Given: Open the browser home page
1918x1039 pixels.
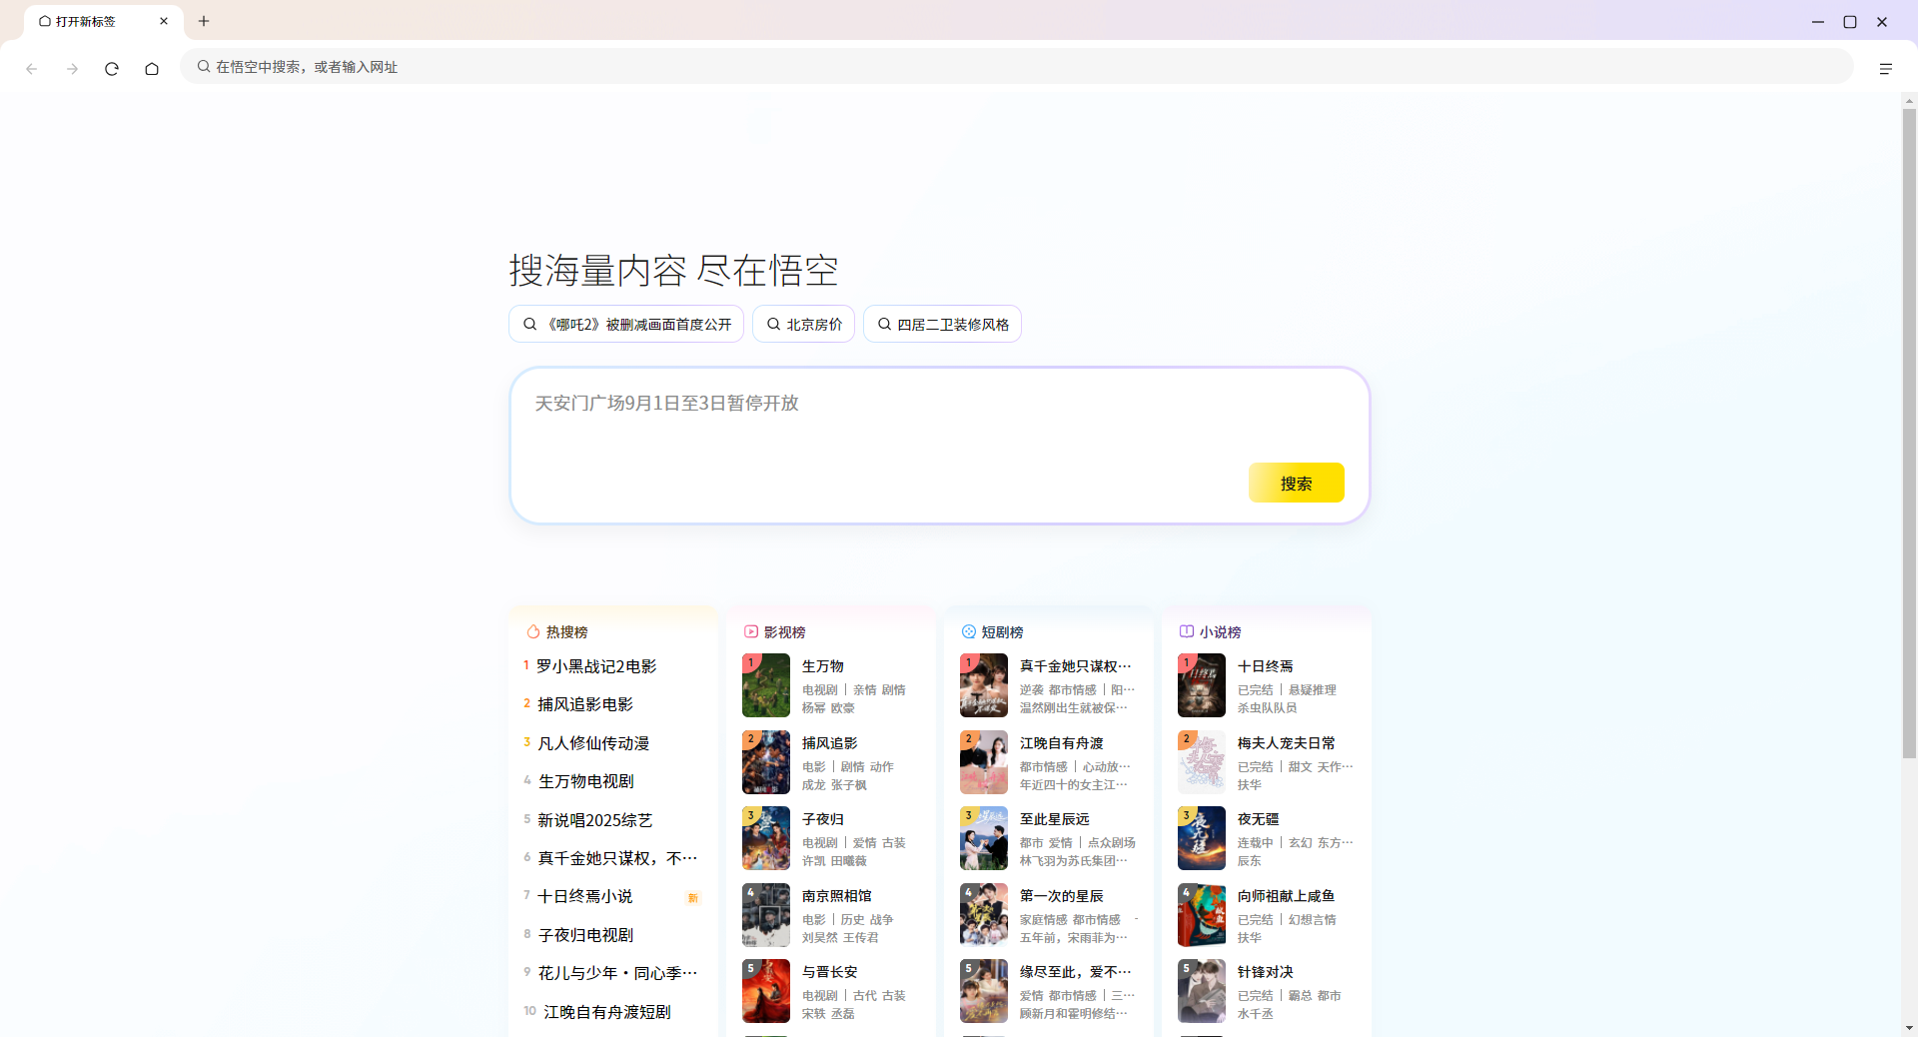Looking at the screenshot, I should point(151,68).
